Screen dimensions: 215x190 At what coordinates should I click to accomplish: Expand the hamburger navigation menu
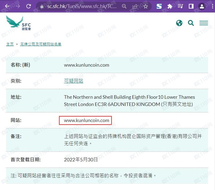pyautogui.click(x=203, y=23)
